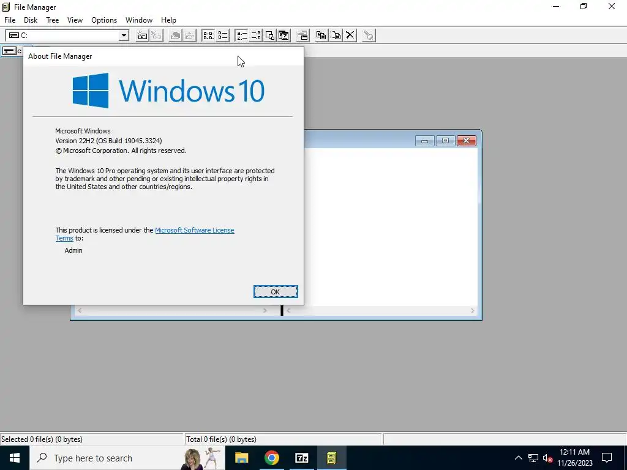Image resolution: width=627 pixels, height=470 pixels.
Task: Open the clock and date flyout
Action: pyautogui.click(x=574, y=458)
